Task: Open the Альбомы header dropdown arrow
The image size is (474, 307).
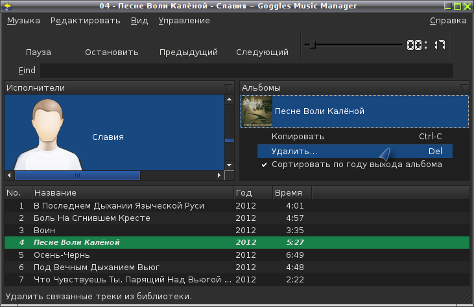Action: click(x=464, y=88)
